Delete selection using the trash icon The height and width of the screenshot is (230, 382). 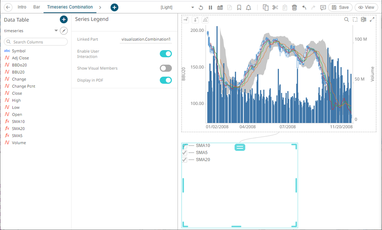[294, 7]
